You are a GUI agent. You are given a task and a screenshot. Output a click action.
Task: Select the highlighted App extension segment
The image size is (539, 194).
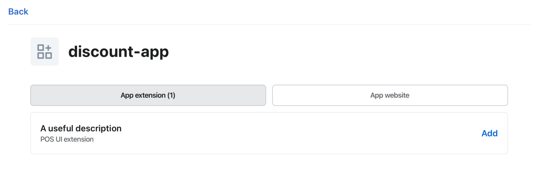pyautogui.click(x=148, y=95)
